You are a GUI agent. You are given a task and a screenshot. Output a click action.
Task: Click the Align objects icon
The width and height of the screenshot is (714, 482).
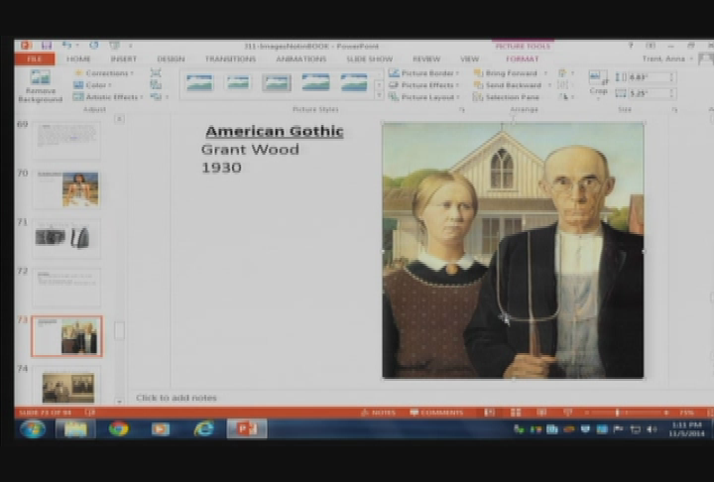[x=563, y=72]
